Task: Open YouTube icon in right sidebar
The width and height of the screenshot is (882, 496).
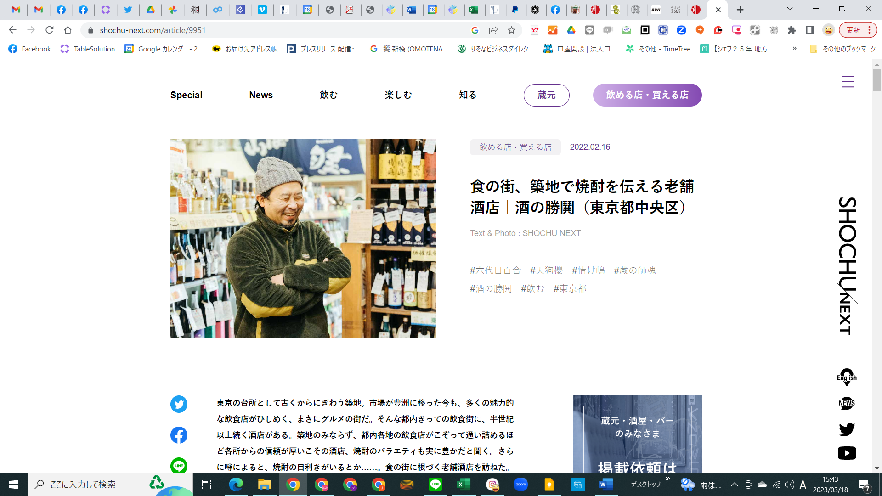Action: tap(847, 453)
